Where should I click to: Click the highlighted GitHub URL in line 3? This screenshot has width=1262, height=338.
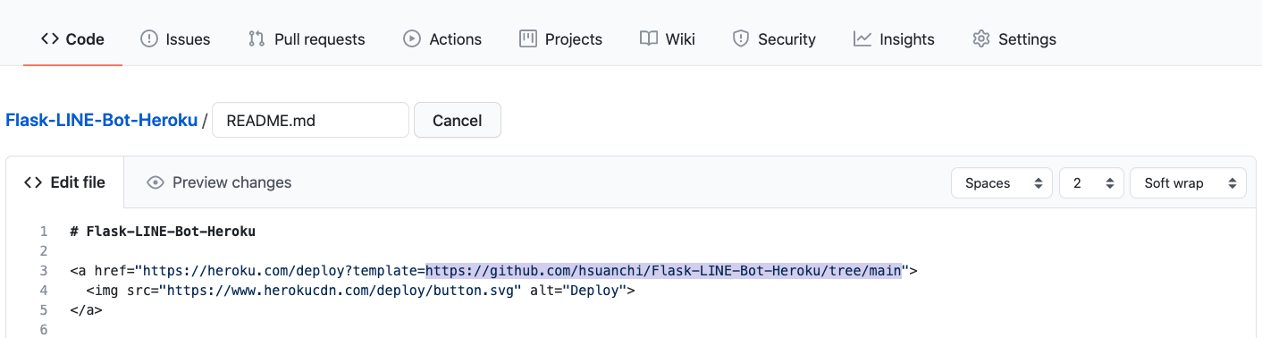(663, 270)
